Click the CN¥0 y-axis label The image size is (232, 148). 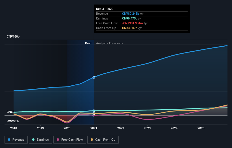(10, 112)
